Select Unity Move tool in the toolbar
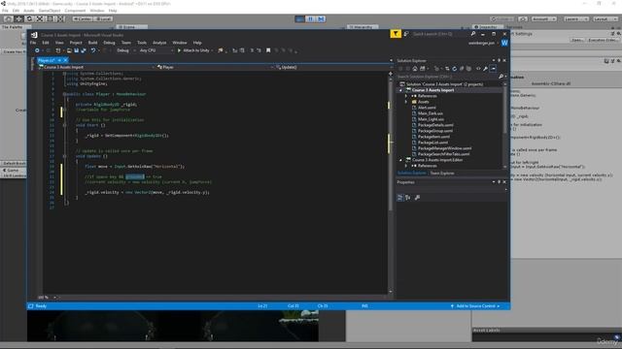This screenshot has height=349, width=622. [x=18, y=18]
